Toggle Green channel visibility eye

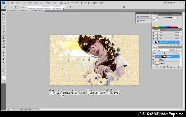(153, 36)
